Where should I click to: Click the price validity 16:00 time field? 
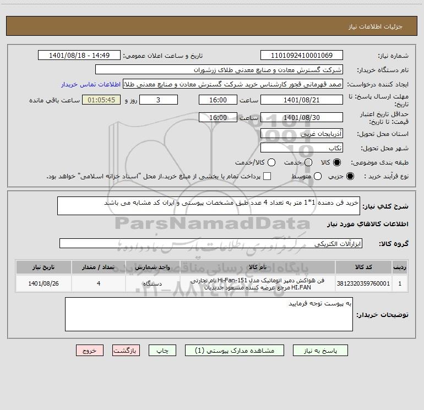click(218, 117)
